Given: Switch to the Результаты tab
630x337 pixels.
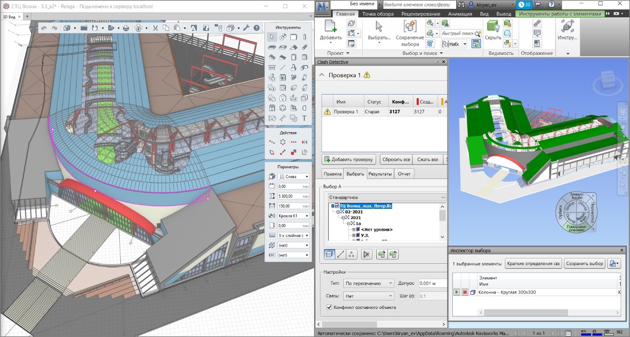Looking at the screenshot, I should pyautogui.click(x=380, y=174).
